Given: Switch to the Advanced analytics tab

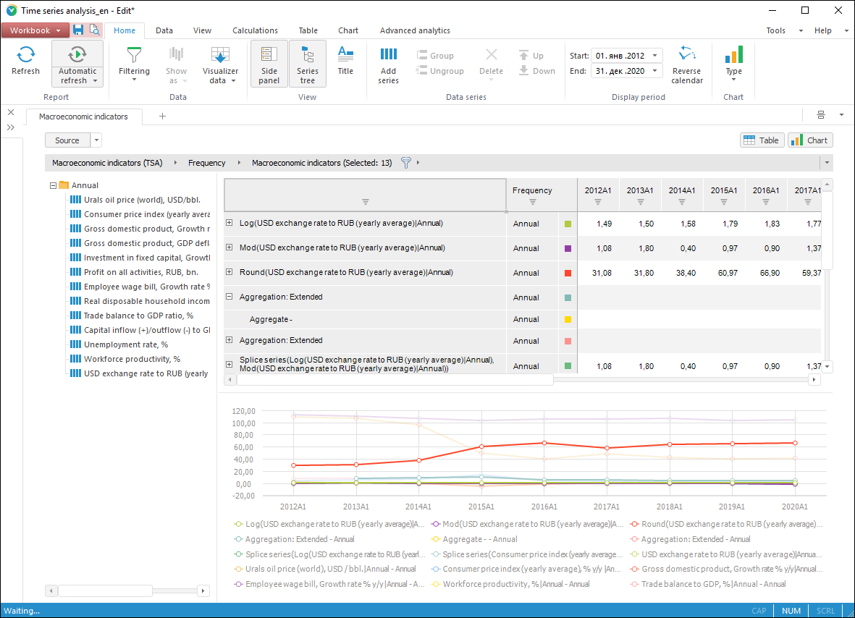Looking at the screenshot, I should point(415,30).
